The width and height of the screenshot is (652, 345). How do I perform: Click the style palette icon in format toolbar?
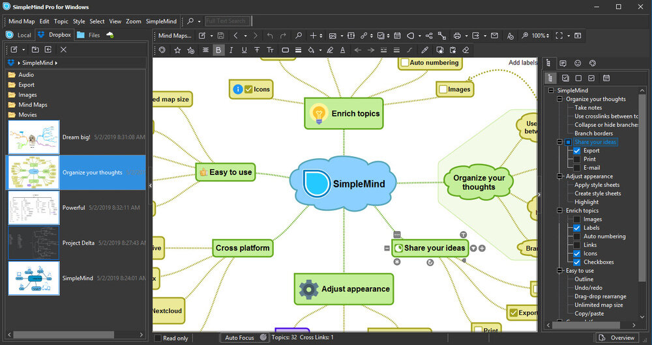click(x=162, y=50)
